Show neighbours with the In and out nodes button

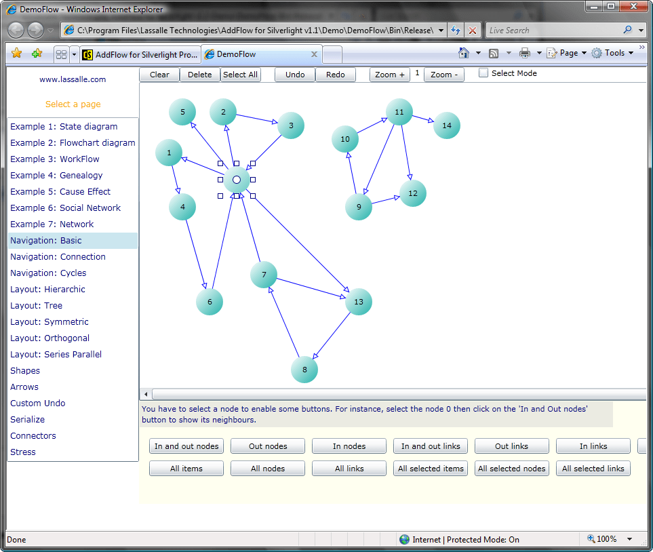coord(186,446)
